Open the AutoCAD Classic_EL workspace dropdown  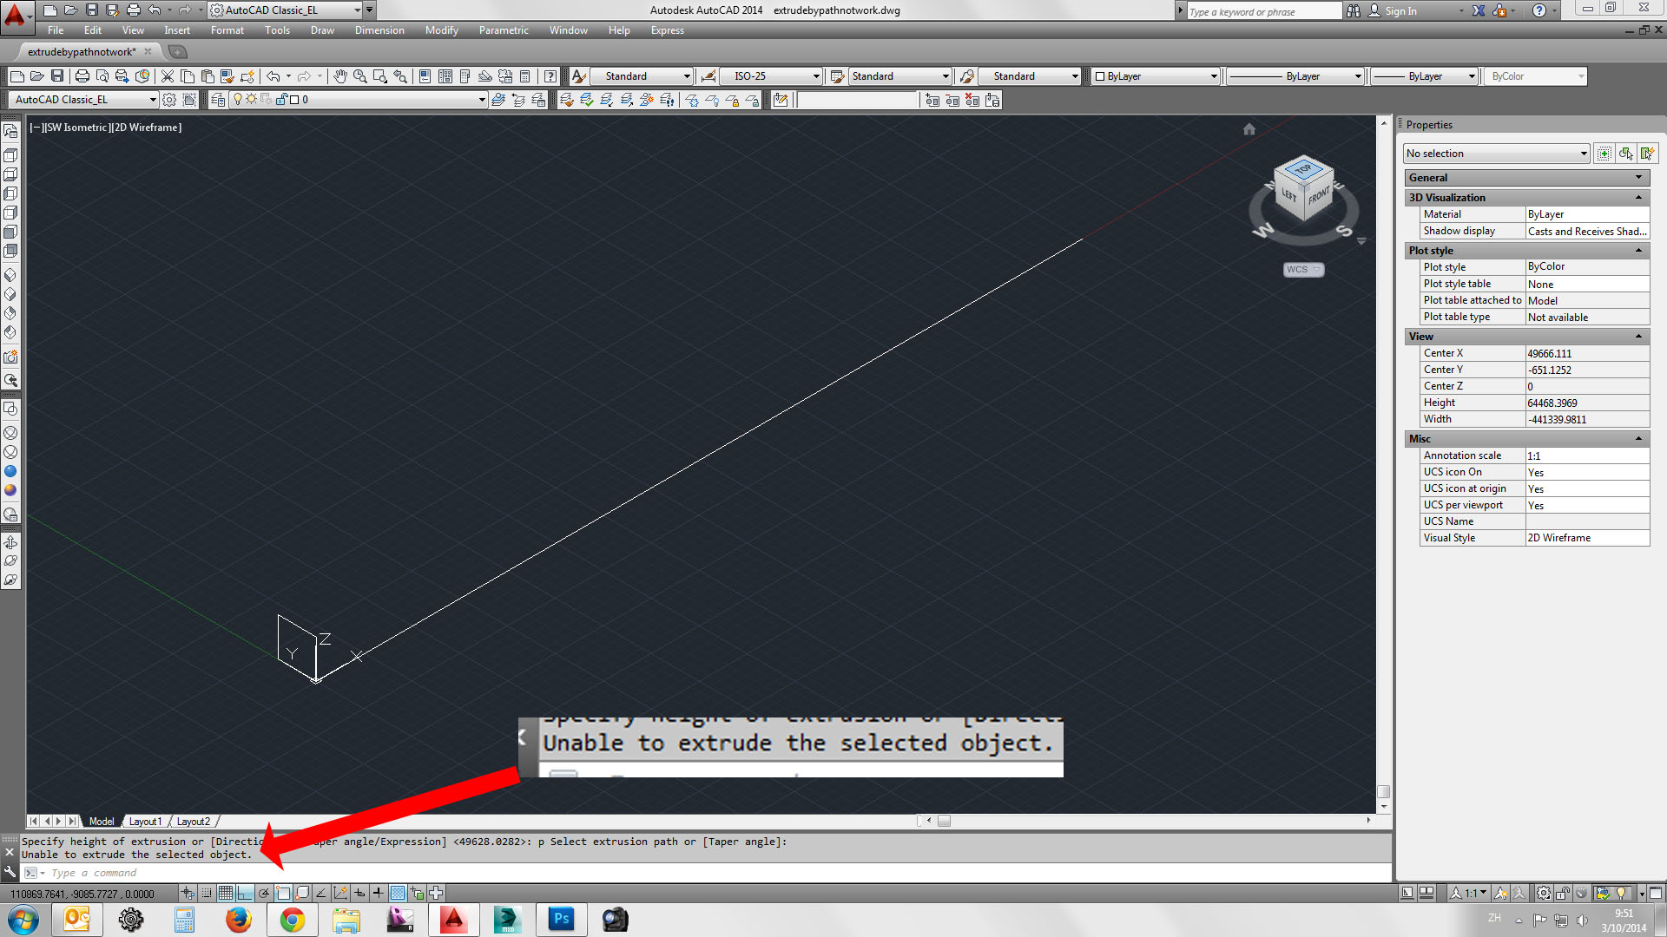pyautogui.click(x=82, y=100)
